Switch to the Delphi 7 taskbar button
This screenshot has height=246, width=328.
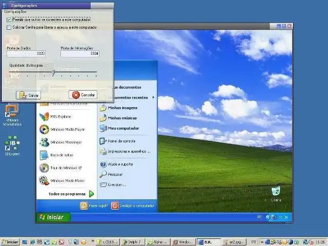coord(133,242)
